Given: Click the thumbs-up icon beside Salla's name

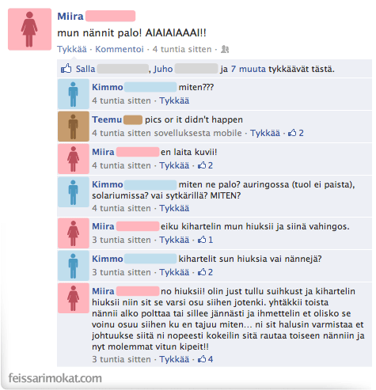Looking at the screenshot, I should 66,69.
